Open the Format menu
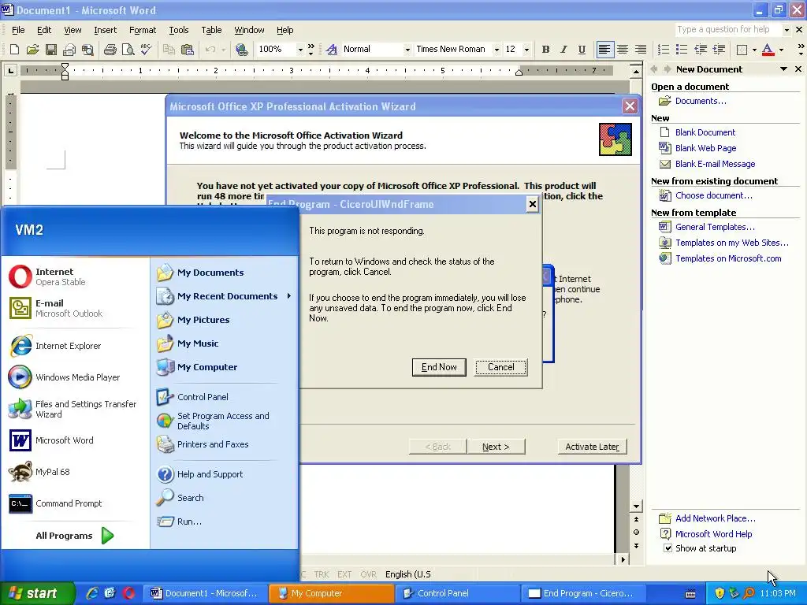The width and height of the screenshot is (807, 605). (143, 30)
